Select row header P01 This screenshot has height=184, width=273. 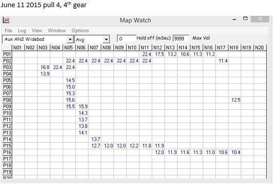click(7, 54)
